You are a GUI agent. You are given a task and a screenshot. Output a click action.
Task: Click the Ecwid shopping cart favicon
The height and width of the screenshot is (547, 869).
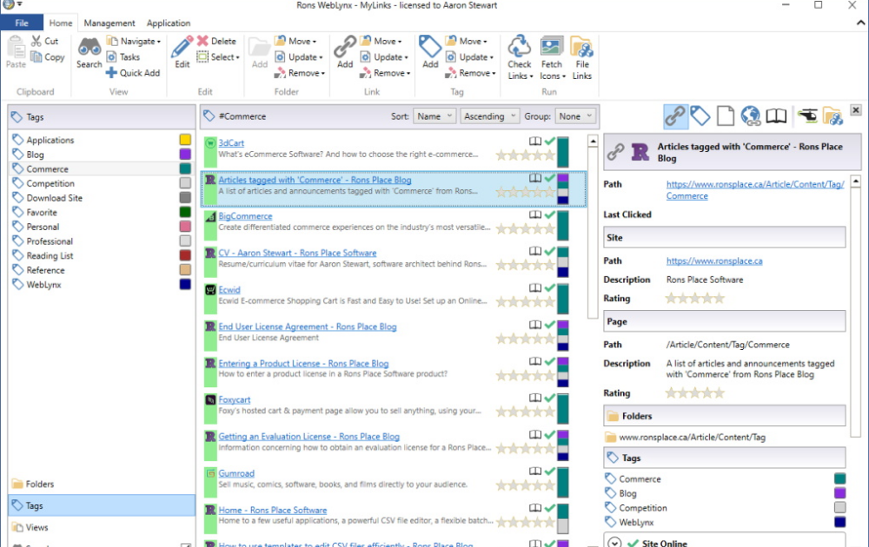[210, 289]
